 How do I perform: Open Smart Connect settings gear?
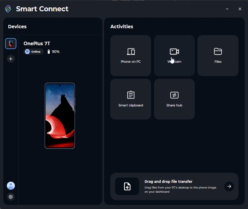click(11, 197)
